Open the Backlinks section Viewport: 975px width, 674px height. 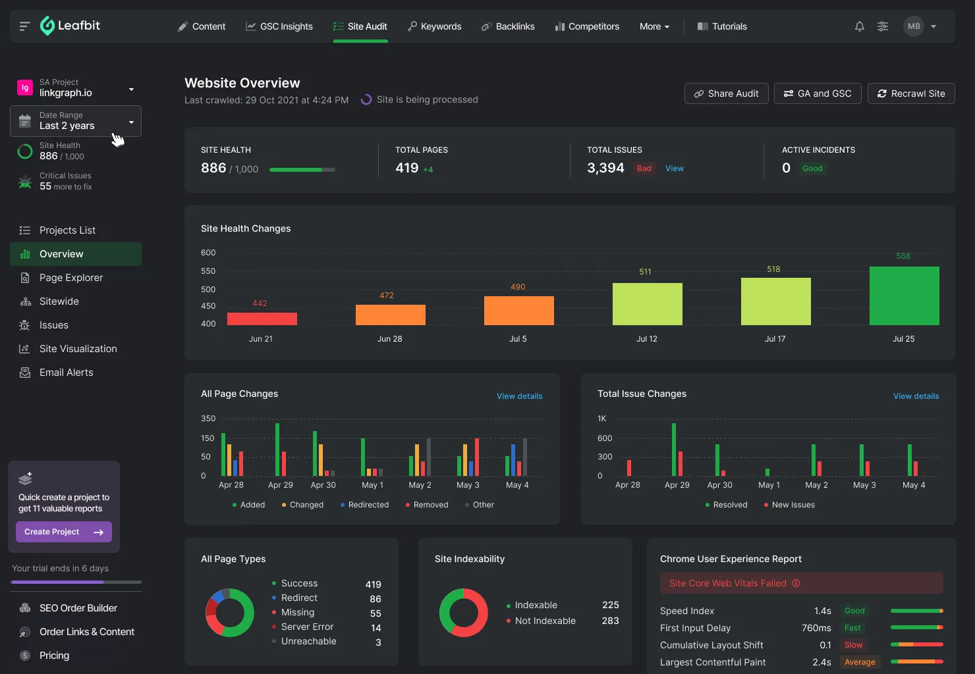508,26
